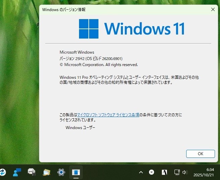Click the Windows 11 Pro trademark description paragraph
This screenshot has width=220, height=180.
(129, 80)
